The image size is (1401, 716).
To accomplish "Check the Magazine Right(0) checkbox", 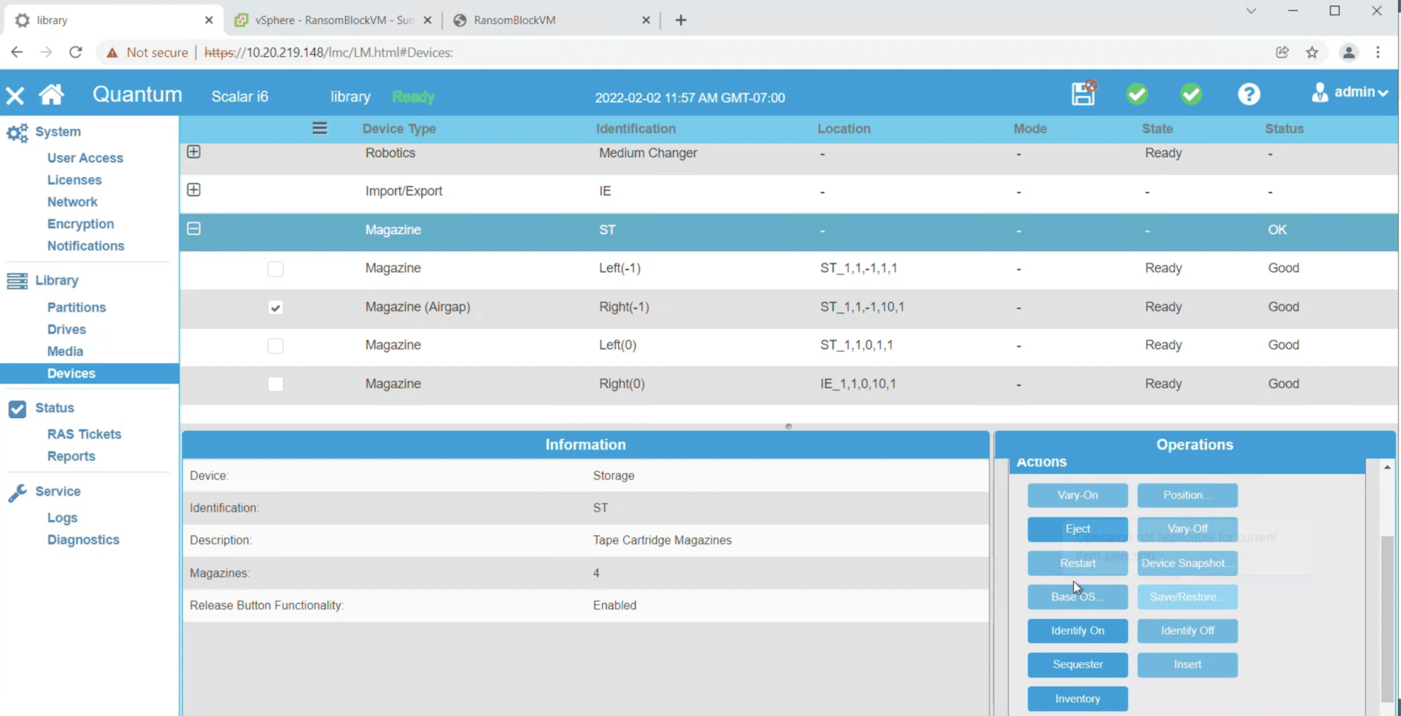I will pos(275,384).
